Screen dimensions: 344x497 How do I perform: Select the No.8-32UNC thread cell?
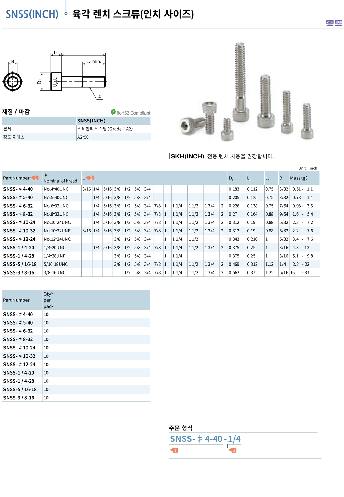pyautogui.click(x=56, y=214)
